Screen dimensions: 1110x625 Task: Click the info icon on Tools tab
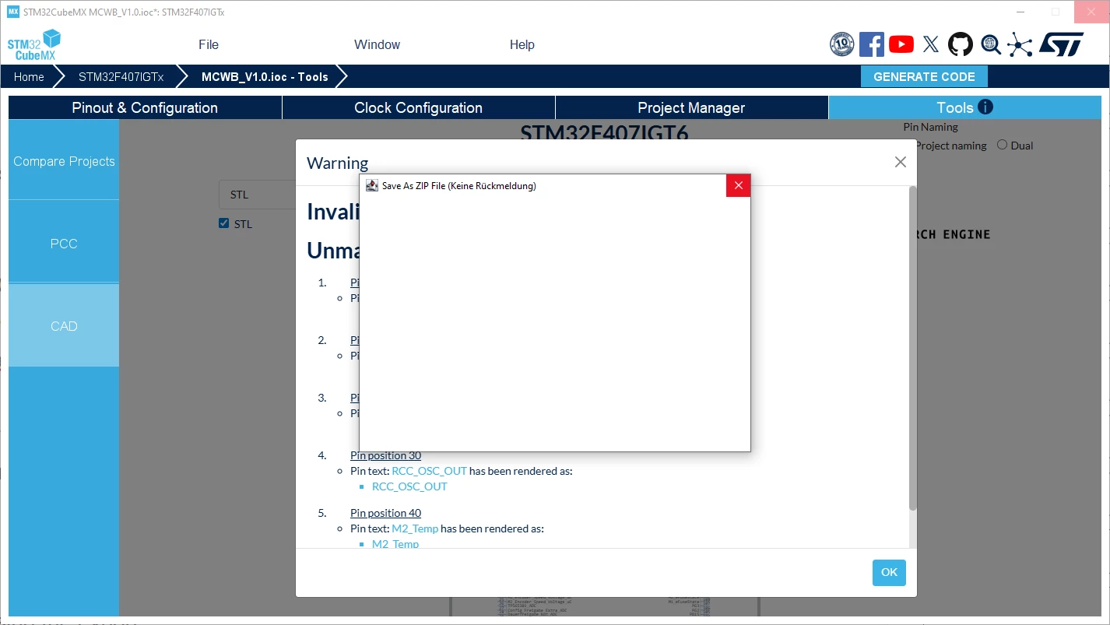[x=985, y=107]
